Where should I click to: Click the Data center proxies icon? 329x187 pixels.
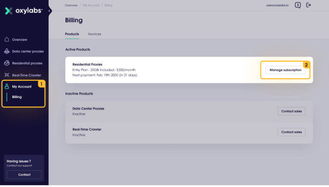tap(7, 51)
